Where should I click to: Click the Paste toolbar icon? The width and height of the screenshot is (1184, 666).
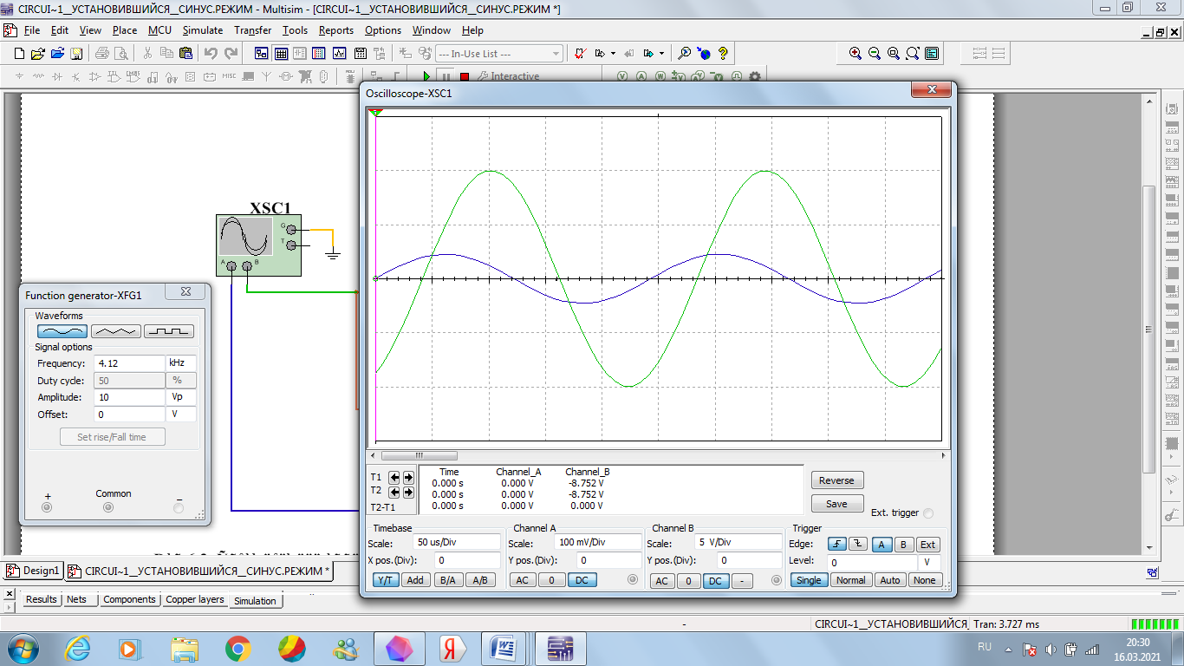coord(185,53)
